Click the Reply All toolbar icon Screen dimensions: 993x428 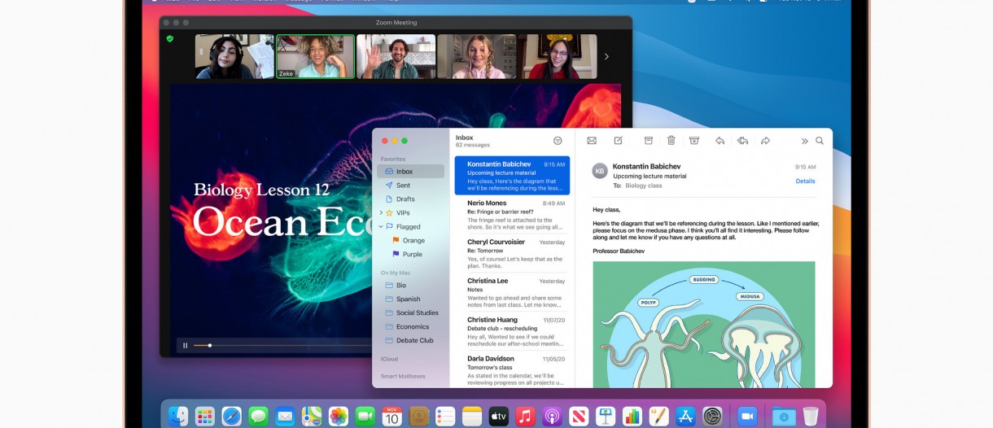(742, 141)
